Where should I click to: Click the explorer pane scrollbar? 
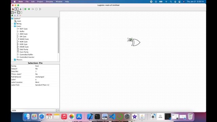tap(58, 35)
